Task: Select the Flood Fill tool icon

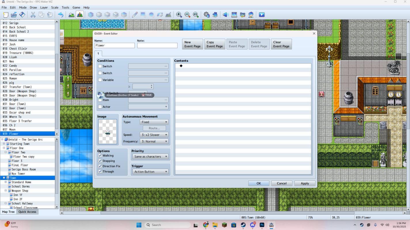Action: [160, 15]
